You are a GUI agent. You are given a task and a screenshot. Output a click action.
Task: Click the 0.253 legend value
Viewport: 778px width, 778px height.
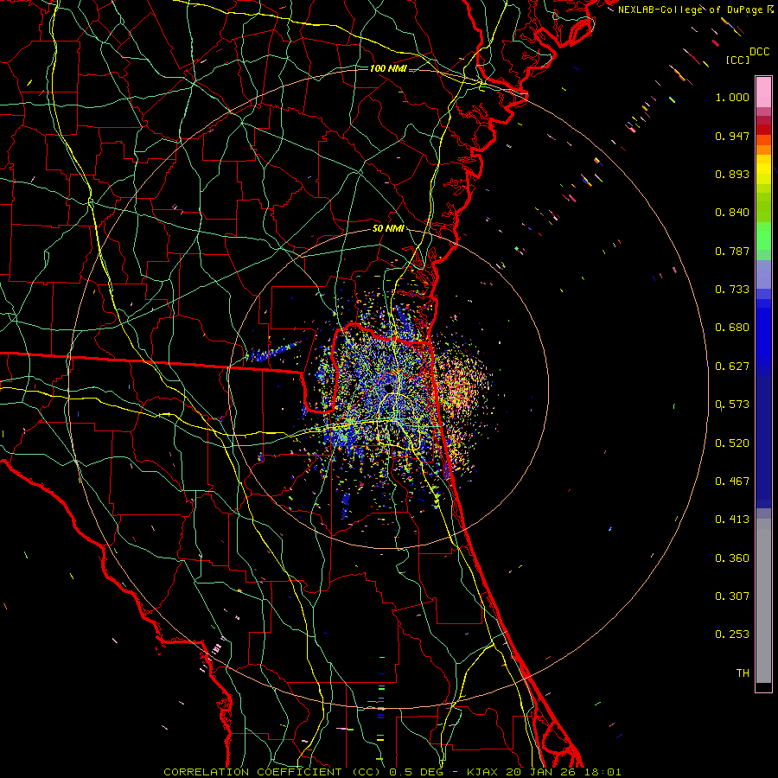click(732, 635)
